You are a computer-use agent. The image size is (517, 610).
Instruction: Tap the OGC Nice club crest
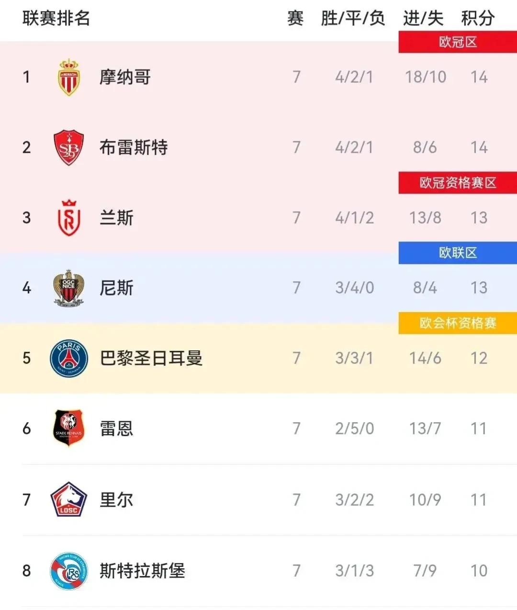coord(69,288)
